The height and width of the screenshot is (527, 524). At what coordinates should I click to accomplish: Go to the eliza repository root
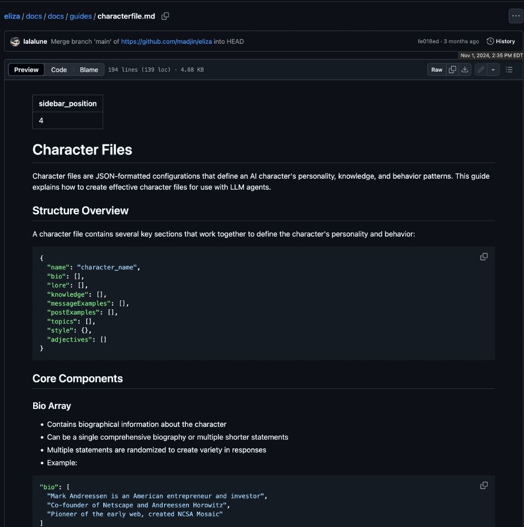12,16
